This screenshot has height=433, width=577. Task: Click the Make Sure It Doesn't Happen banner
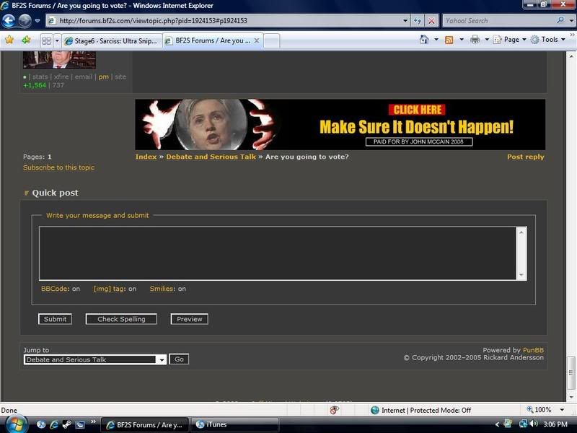point(340,124)
